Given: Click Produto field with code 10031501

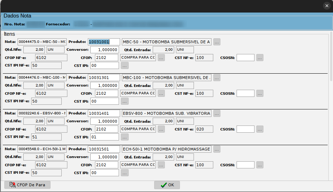Looking at the screenshot, I should 104,149.
